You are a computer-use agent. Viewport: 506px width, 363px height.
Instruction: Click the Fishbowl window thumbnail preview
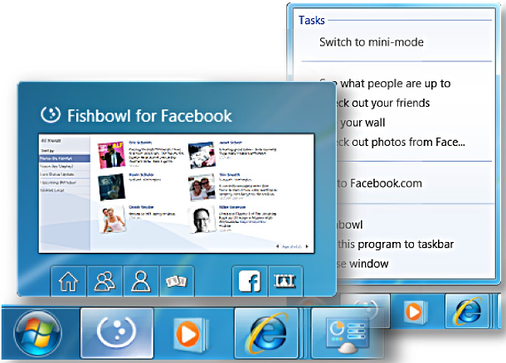(x=176, y=193)
